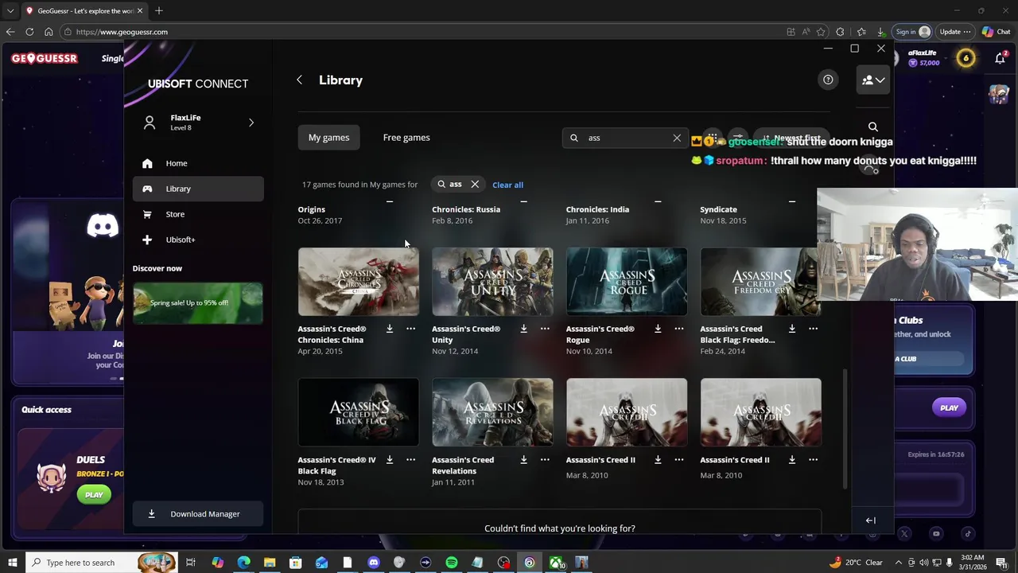Click PLAY under Duels in GeoGuessr
The width and height of the screenshot is (1018, 573).
94,495
